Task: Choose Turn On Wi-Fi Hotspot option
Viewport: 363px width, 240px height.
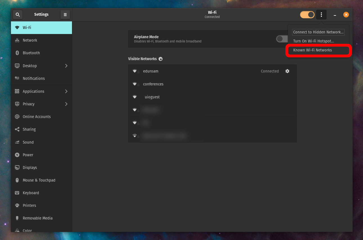Action: 318,41
